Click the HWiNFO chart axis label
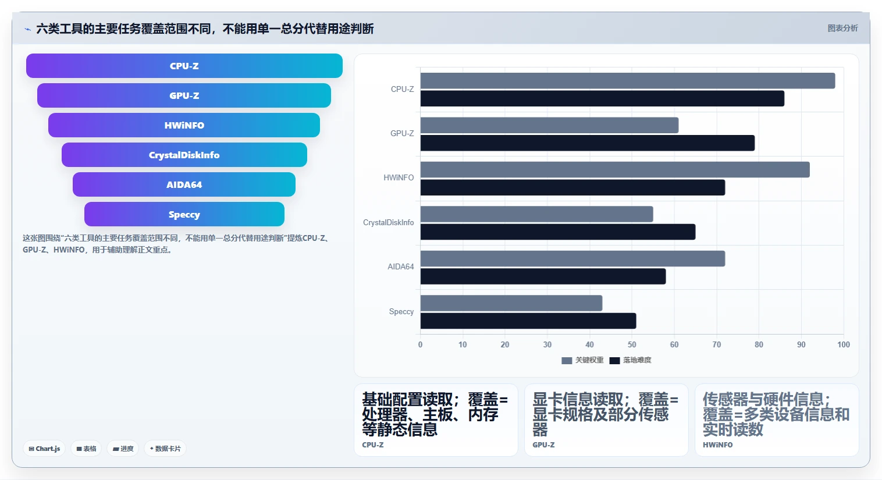882x480 pixels. [x=399, y=177]
